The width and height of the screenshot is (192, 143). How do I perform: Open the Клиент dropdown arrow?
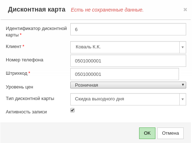pyautogui.click(x=183, y=47)
